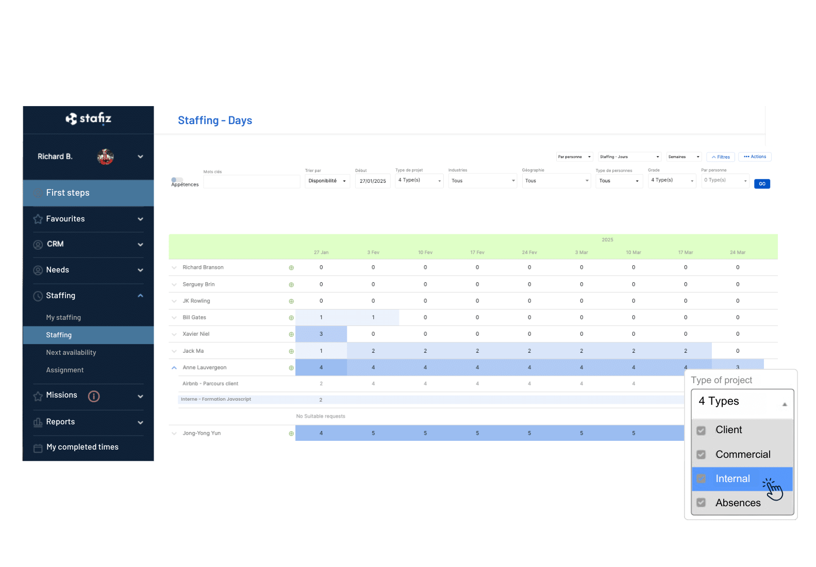Click plus icon next to Jong-Yong Yun
816x567 pixels.
pyautogui.click(x=291, y=434)
